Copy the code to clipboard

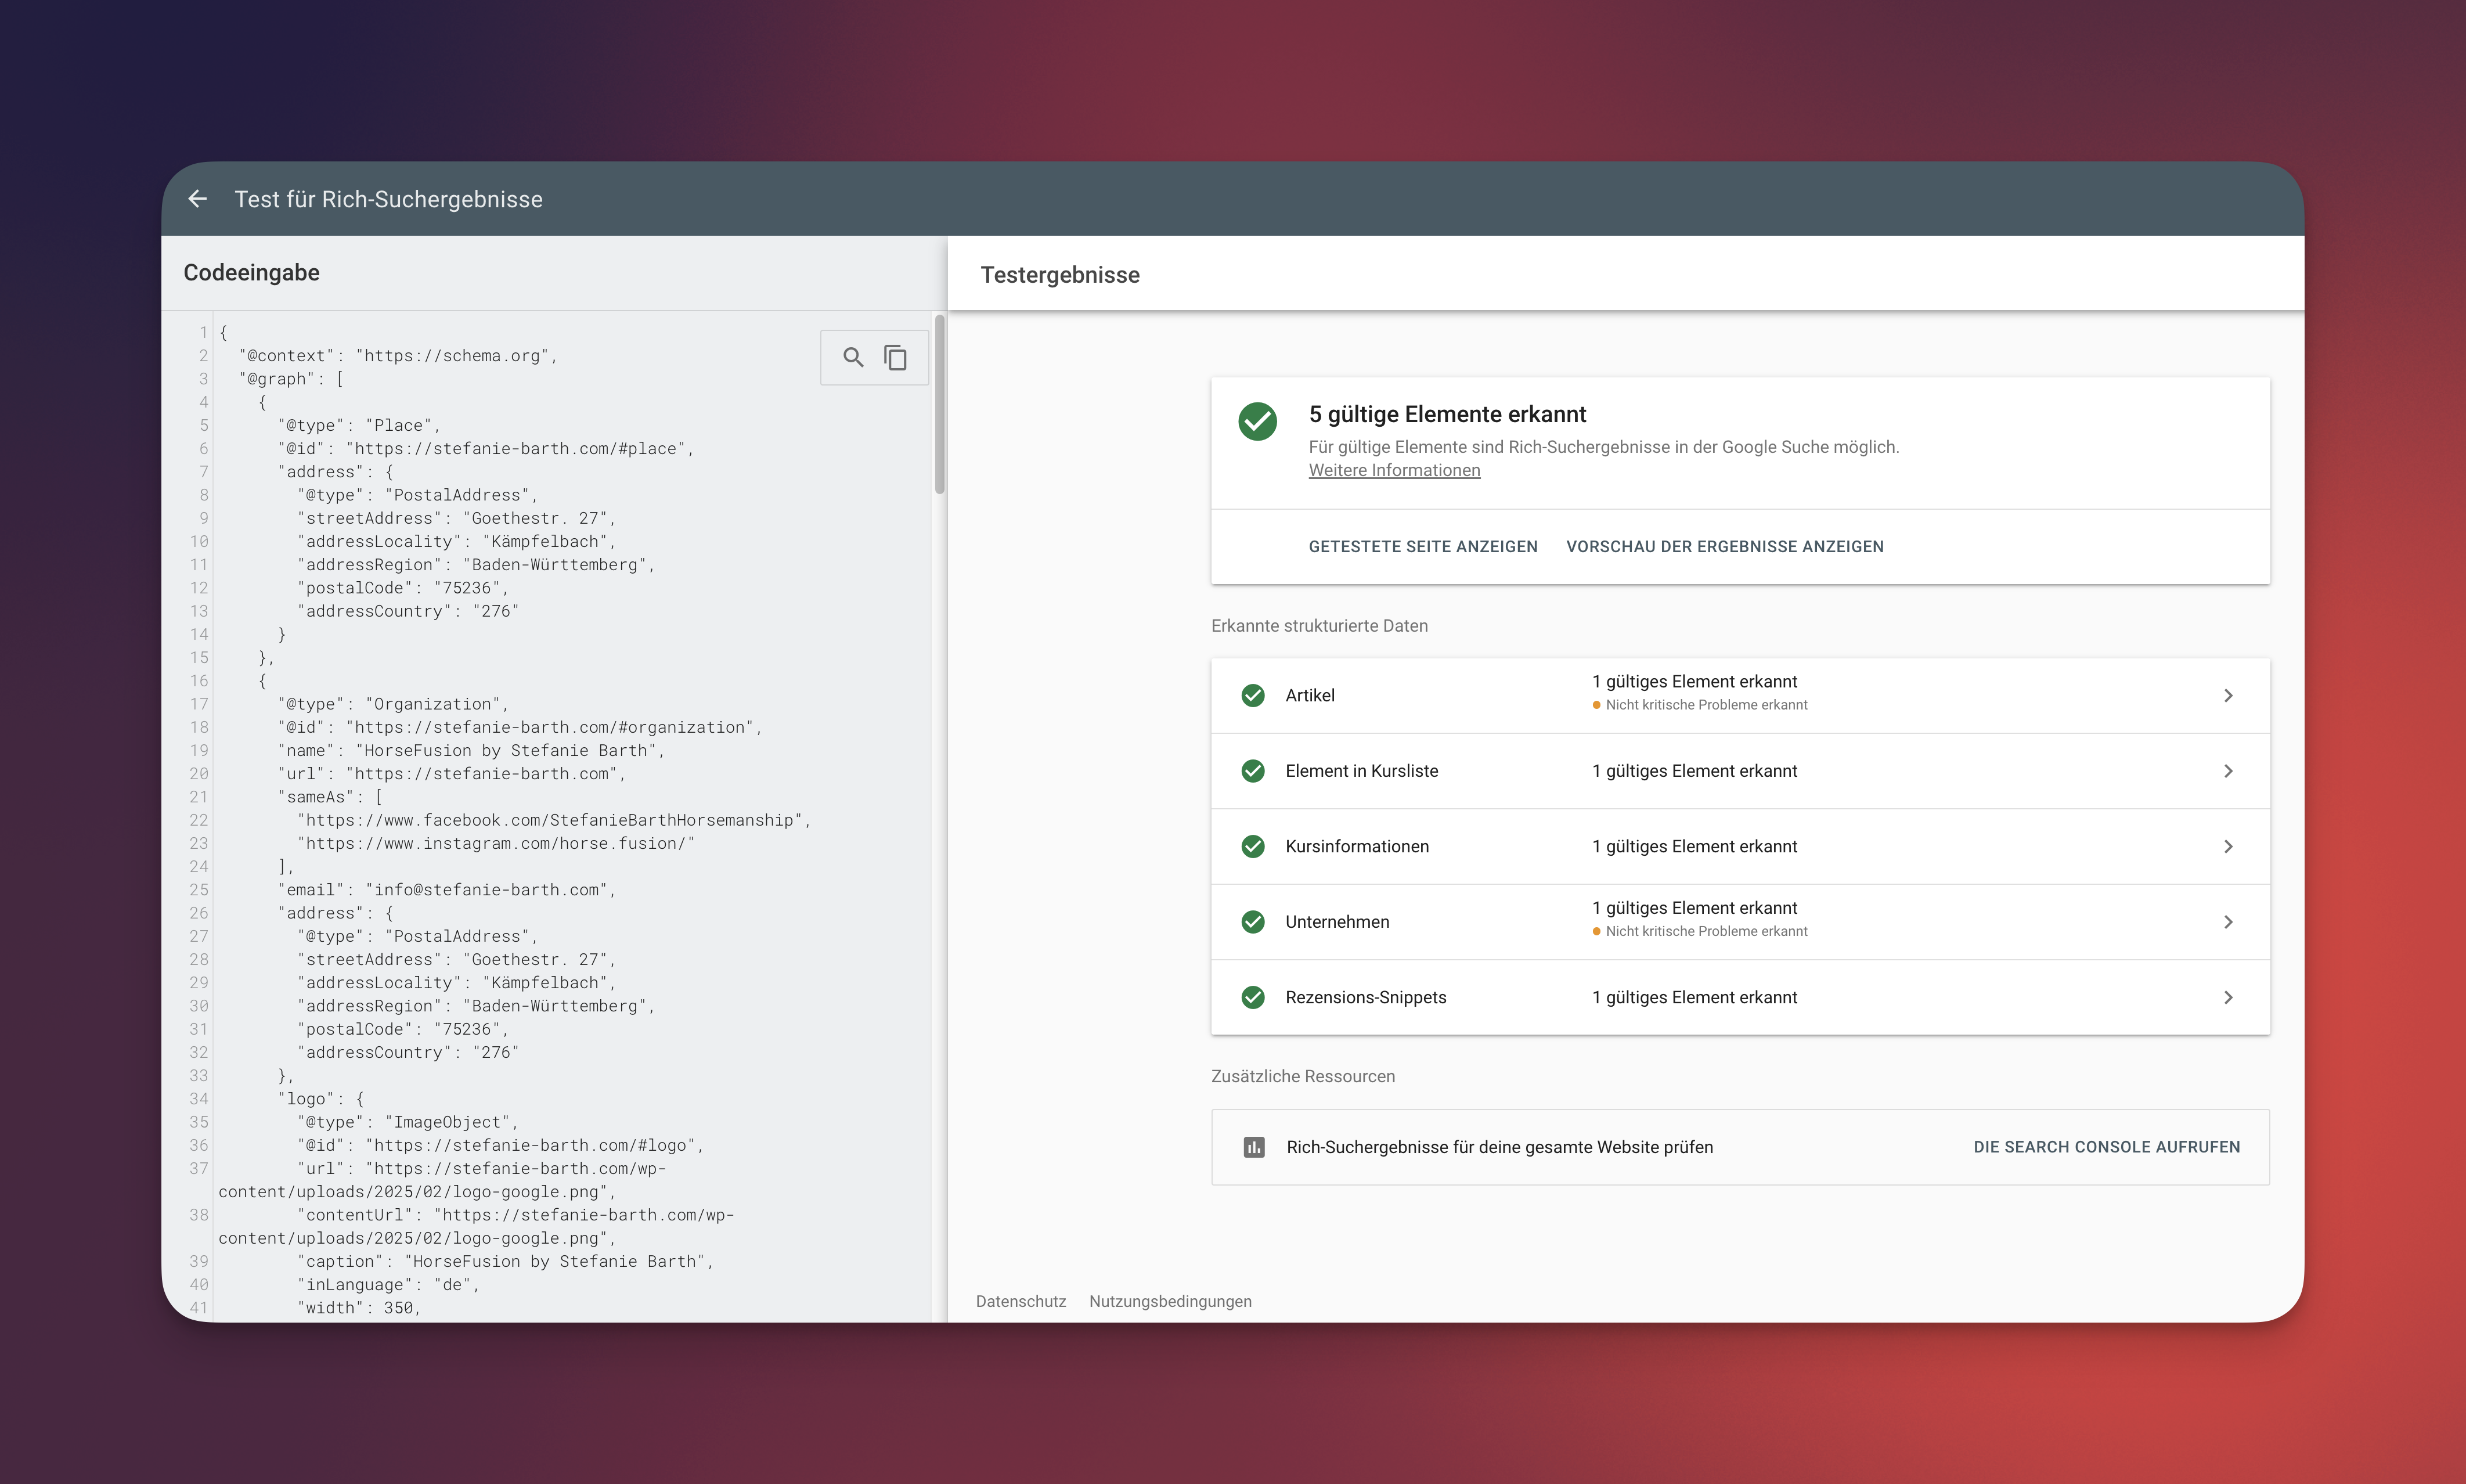coord(896,357)
